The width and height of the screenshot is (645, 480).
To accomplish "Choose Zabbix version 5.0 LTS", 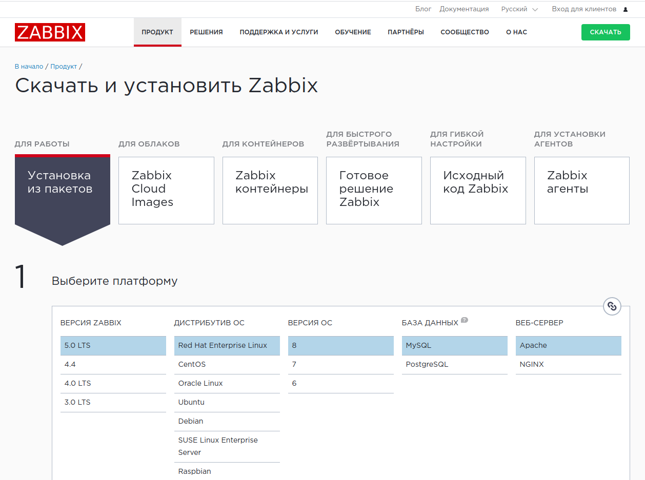I will point(113,345).
